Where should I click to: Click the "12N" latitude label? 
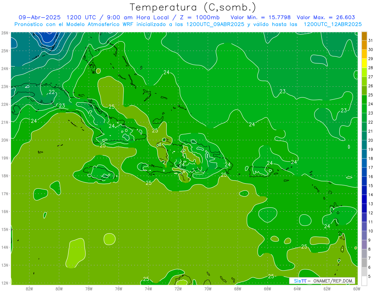coord(5,283)
